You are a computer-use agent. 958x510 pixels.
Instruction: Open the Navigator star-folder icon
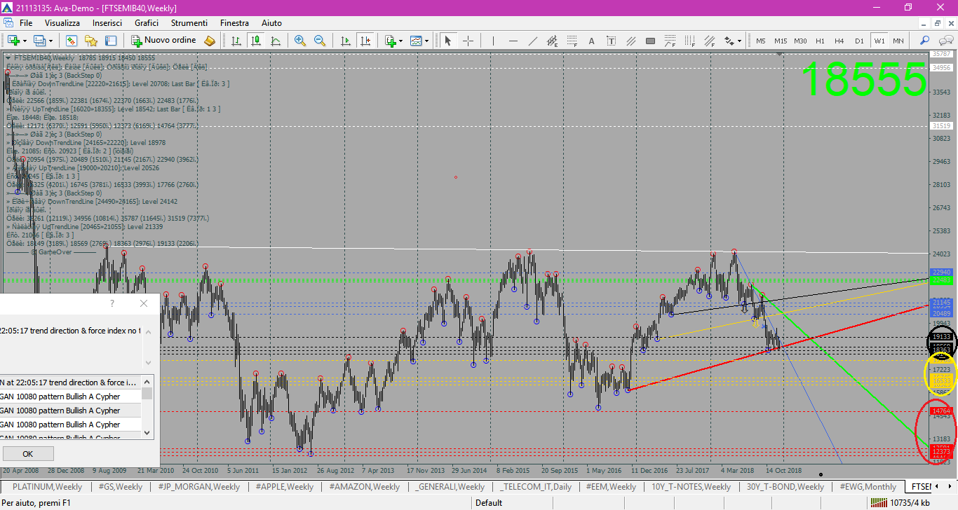click(x=91, y=41)
